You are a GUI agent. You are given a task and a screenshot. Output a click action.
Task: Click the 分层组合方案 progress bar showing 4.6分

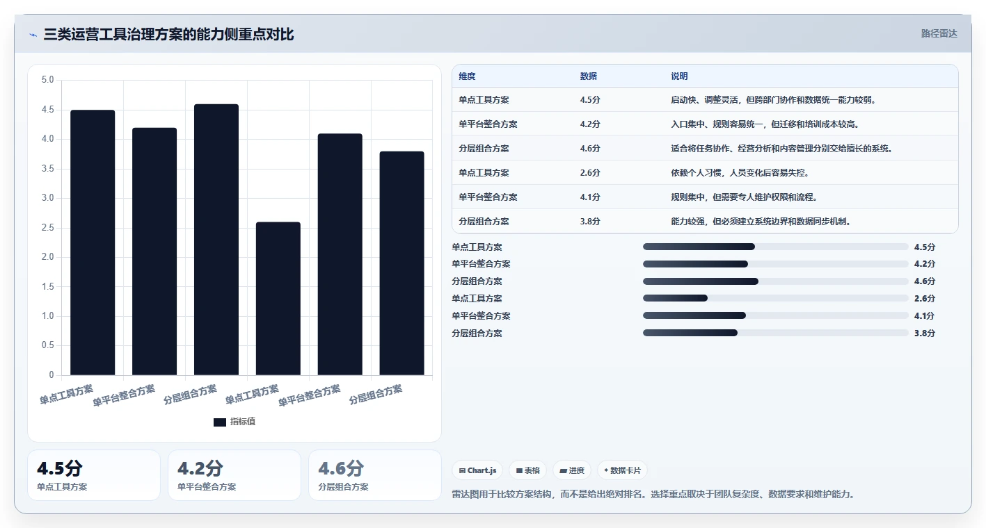tap(775, 281)
